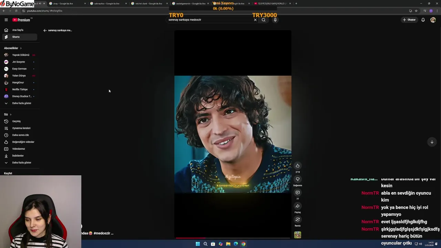Open Beğendiğim videolar
Screen dimensions: 441x248
pos(19,142)
